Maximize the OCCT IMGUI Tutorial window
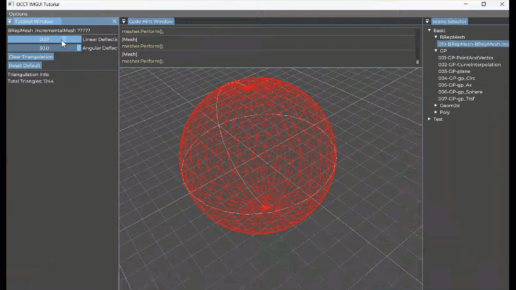Image resolution: width=516 pixels, height=290 pixels. coord(484,4)
